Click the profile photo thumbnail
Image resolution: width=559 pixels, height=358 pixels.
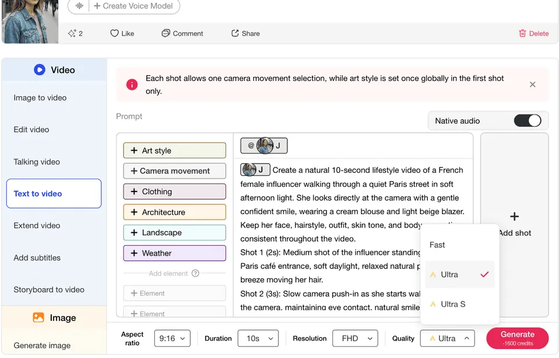pos(30,22)
